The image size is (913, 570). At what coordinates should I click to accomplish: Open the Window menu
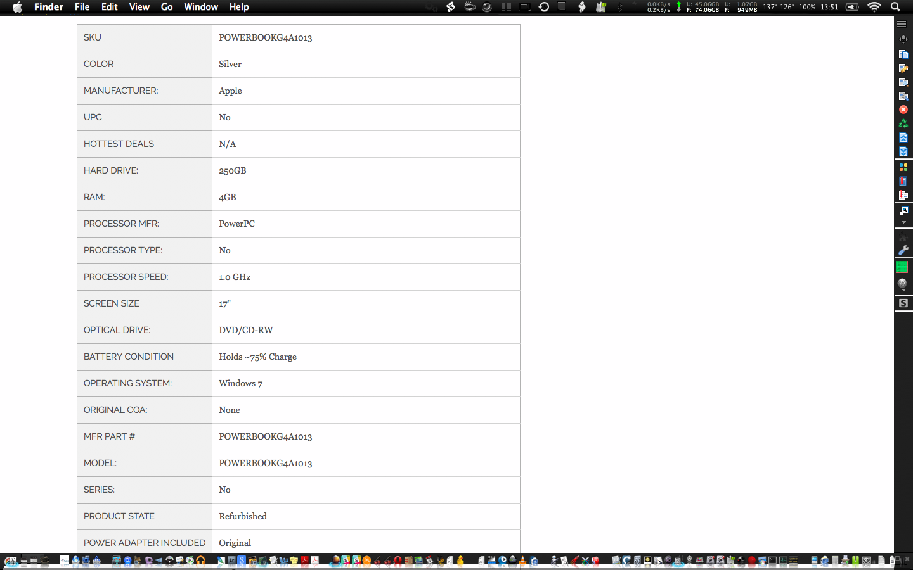point(201,7)
